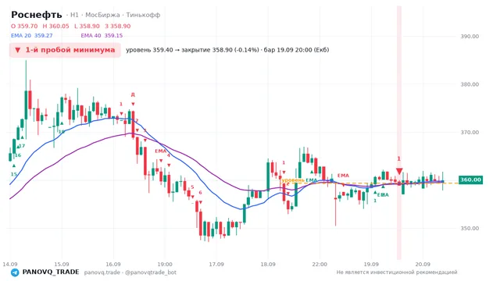Click the 16.09 date axis label
This screenshot has height=281, width=500.
pyautogui.click(x=113, y=265)
